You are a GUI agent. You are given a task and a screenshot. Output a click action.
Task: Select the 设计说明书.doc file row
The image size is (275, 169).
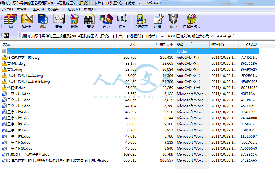[x=130, y=160]
